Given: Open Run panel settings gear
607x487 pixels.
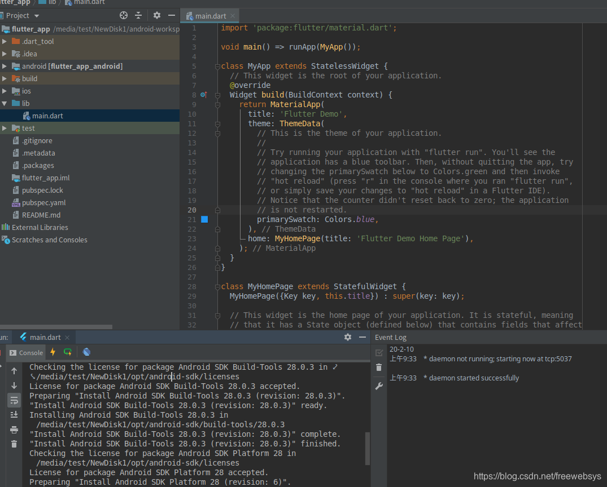Looking at the screenshot, I should click(348, 337).
